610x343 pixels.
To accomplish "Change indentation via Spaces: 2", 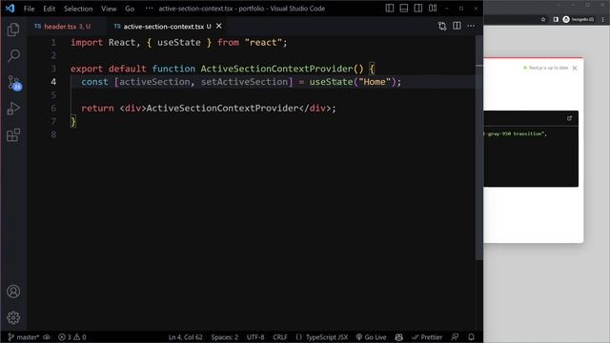I will tap(225, 337).
